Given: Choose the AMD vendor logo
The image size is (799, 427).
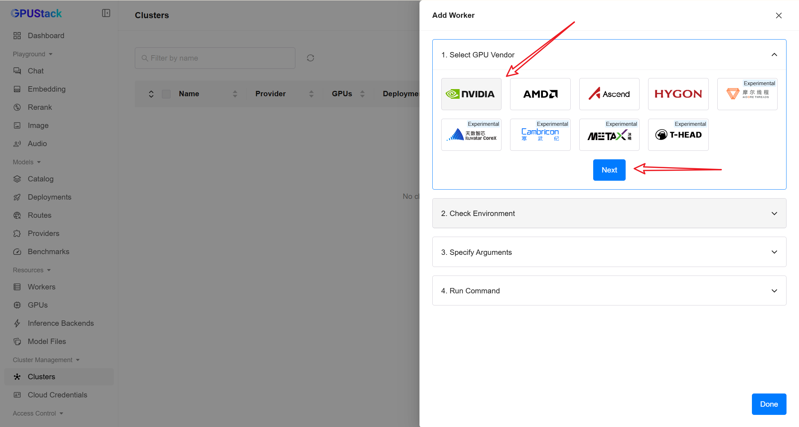Looking at the screenshot, I should click(x=540, y=94).
